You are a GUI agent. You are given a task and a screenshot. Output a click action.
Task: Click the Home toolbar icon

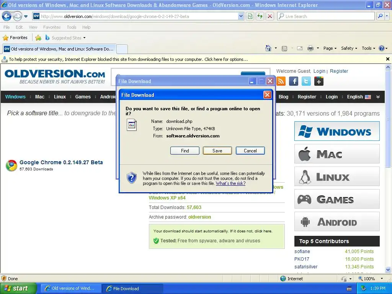(268, 48)
